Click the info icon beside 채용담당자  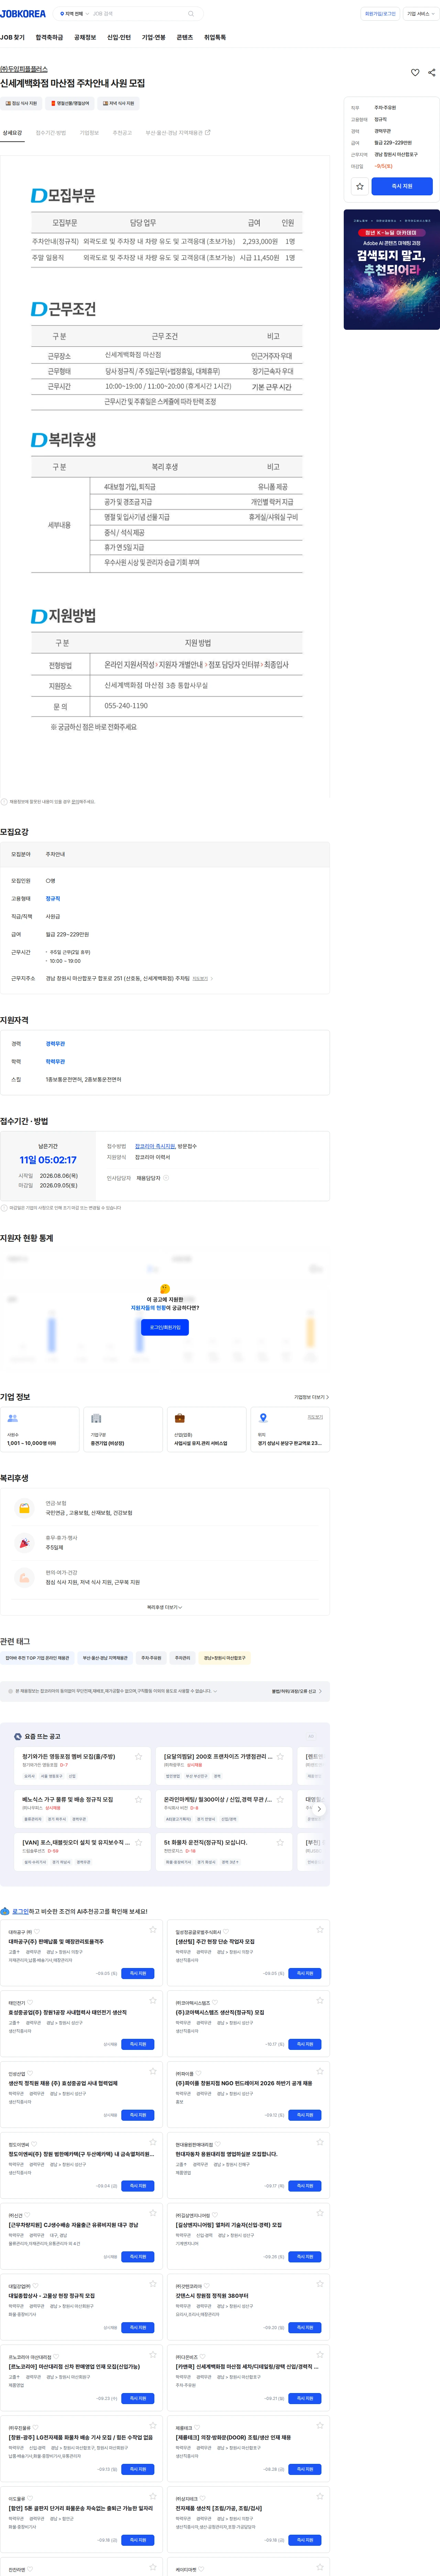point(166,1178)
